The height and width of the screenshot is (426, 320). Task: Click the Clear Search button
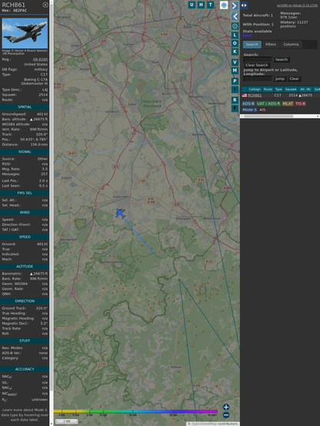click(257, 65)
